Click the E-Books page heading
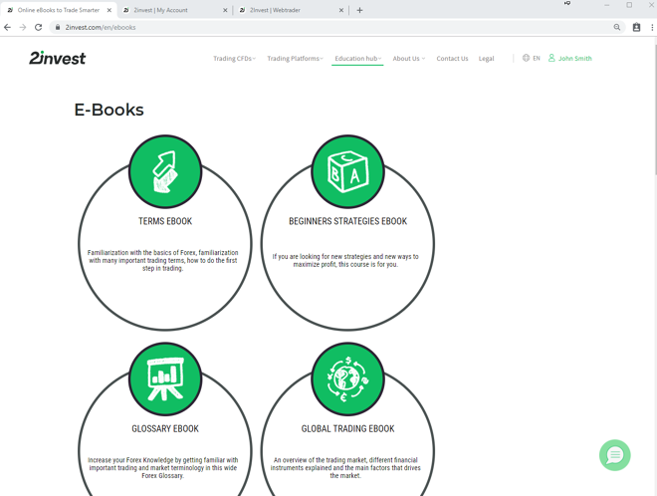 click(x=109, y=110)
